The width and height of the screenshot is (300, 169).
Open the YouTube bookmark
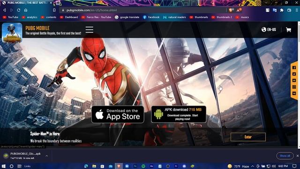[10, 17]
